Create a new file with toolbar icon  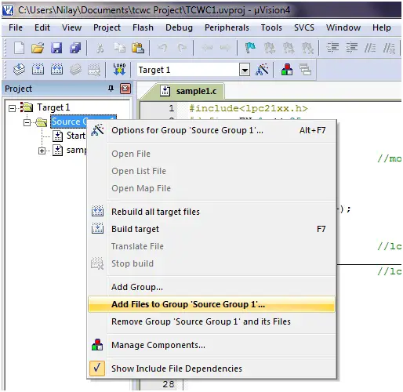point(19,48)
